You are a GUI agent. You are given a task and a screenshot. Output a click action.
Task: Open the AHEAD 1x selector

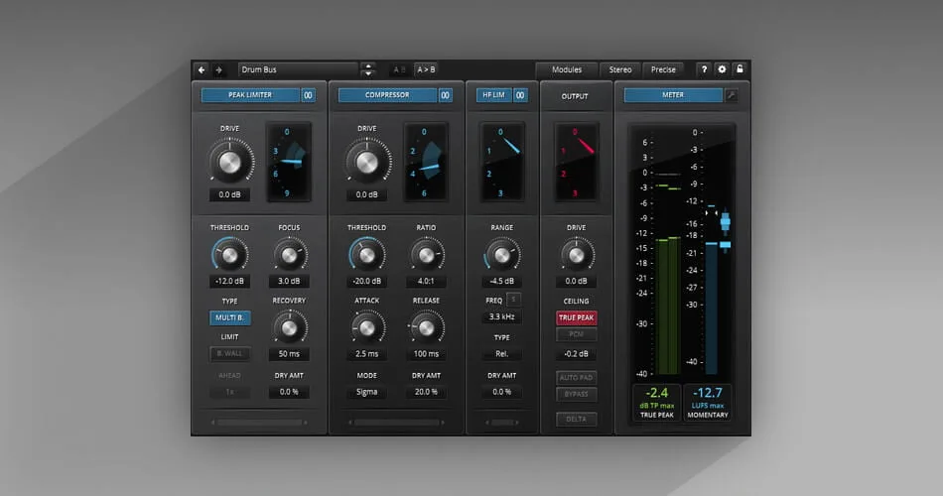click(x=229, y=392)
